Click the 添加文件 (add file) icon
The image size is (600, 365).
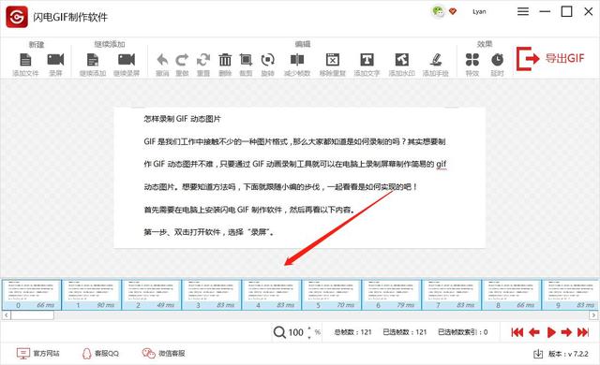click(25, 60)
